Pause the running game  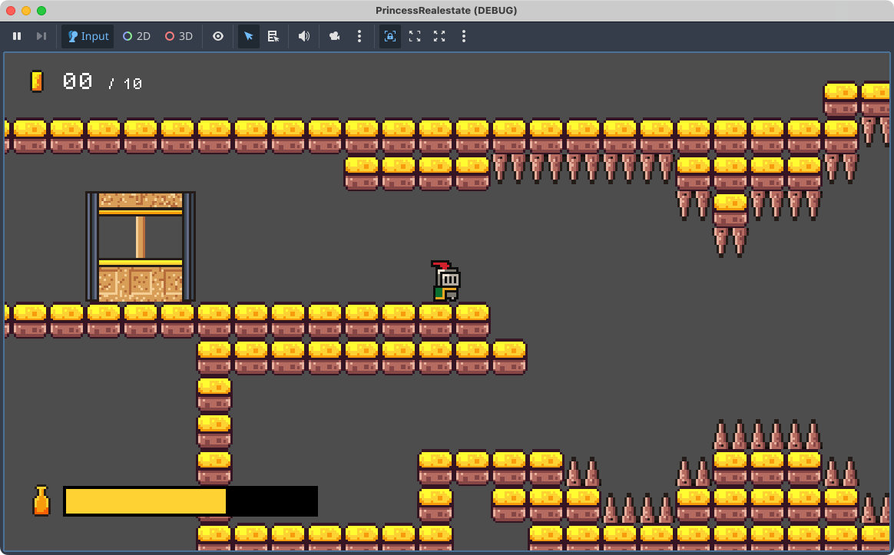17,36
